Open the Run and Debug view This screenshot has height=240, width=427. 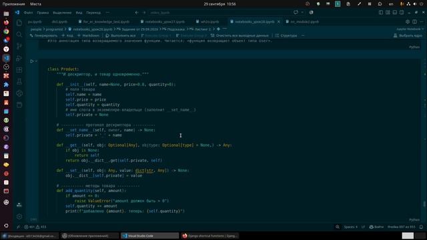19,58
